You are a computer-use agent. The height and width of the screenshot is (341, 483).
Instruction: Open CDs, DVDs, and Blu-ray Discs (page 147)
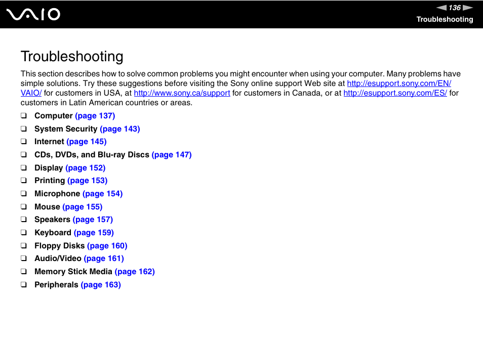tap(172, 155)
